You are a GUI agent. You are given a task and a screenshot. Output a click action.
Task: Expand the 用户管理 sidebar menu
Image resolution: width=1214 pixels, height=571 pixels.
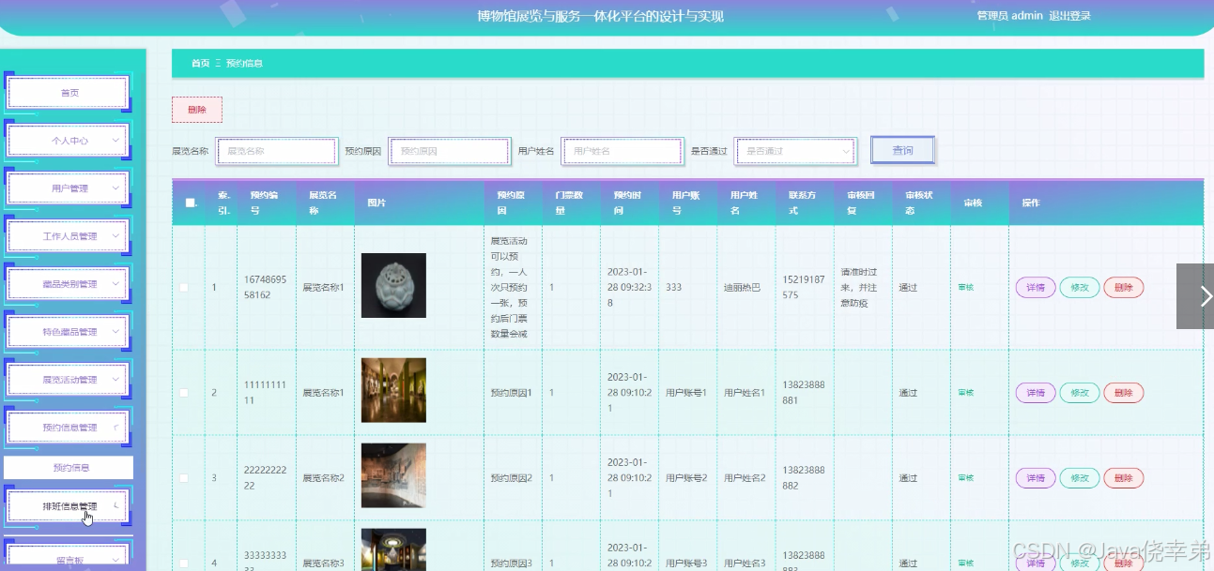point(68,188)
